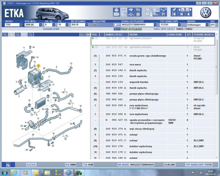The image size is (220, 176).
Task: Click the printer icon in the toolbar
Action: (x=116, y=10)
